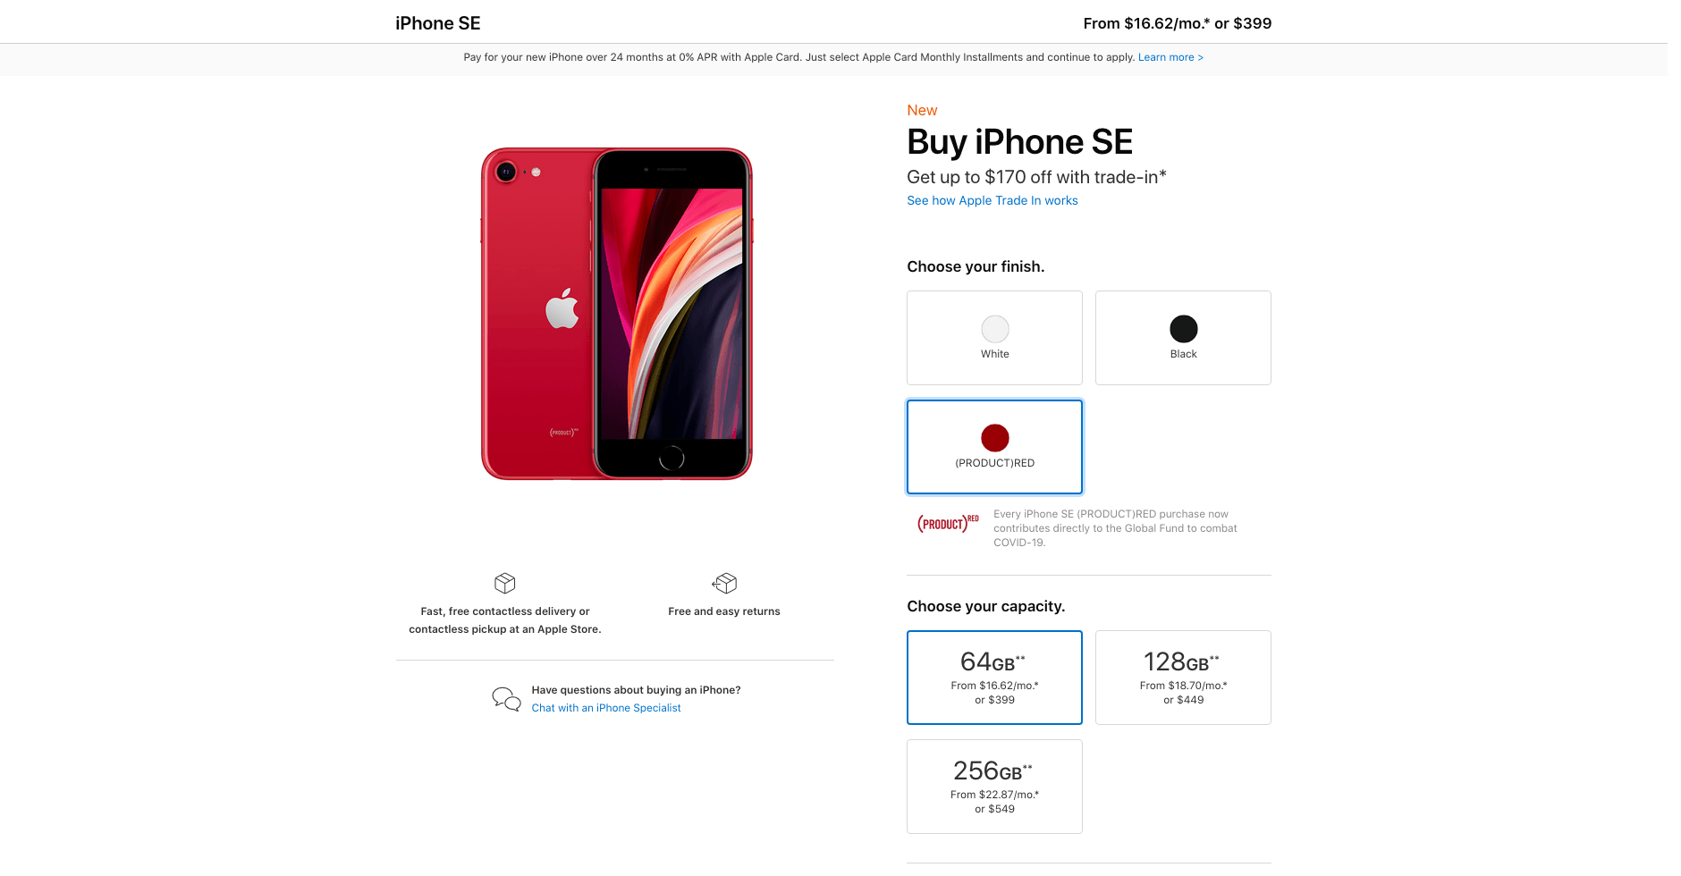Viewport: 1681px width, 876px height.
Task: Select the 128GB capacity option
Action: point(1182,678)
